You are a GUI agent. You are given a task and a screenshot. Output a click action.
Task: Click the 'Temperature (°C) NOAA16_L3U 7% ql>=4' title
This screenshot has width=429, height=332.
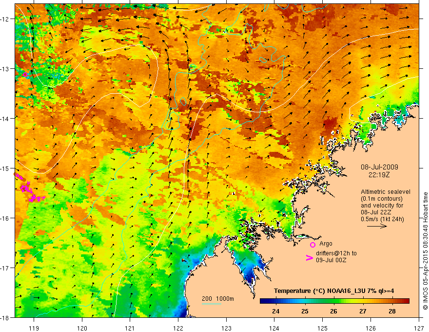[x=334, y=291]
